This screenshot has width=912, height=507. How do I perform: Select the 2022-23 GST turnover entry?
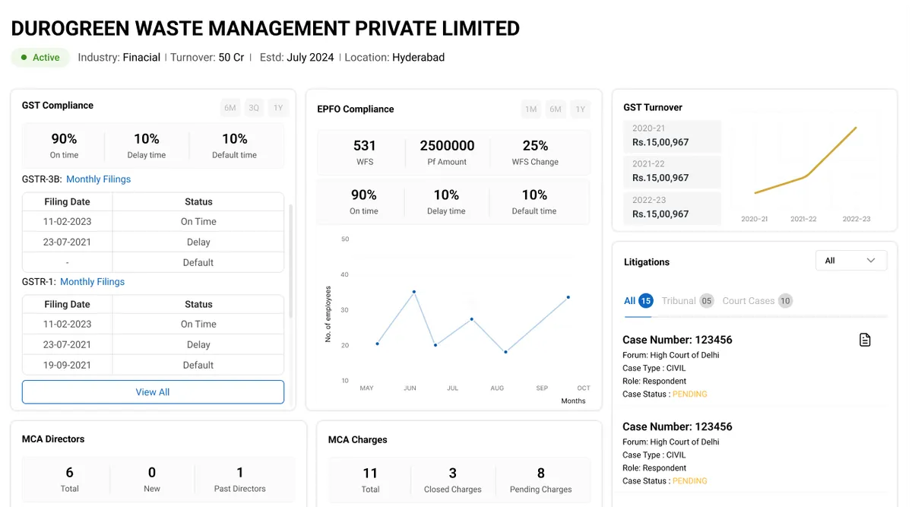[671, 208]
